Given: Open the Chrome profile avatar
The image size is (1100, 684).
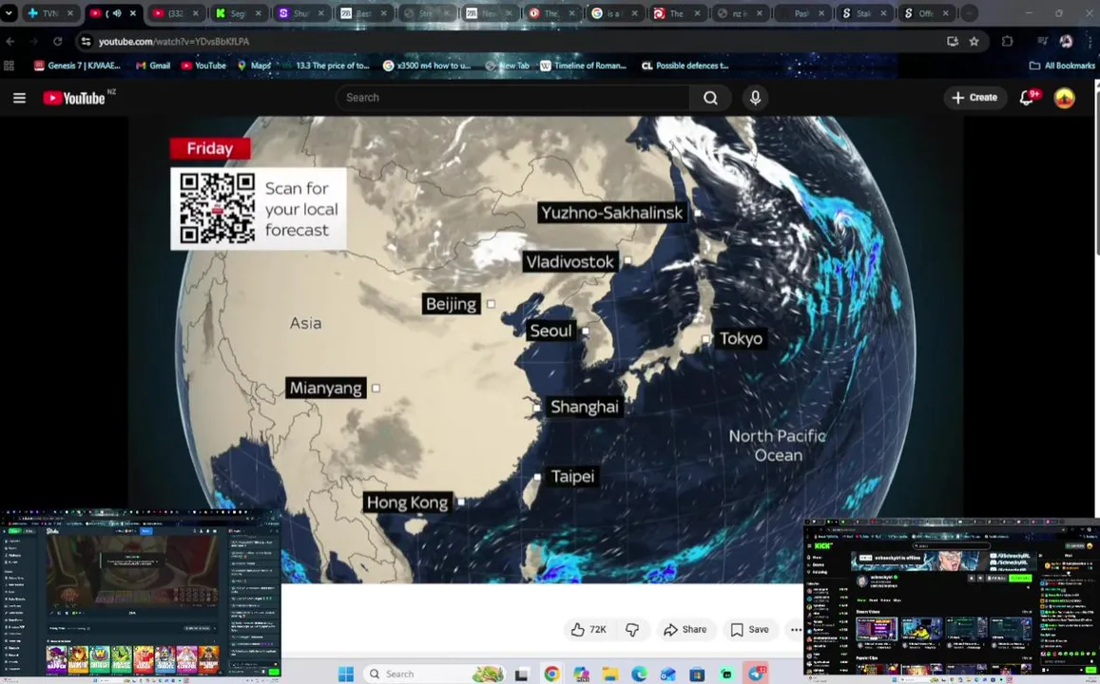Looking at the screenshot, I should 1066,42.
